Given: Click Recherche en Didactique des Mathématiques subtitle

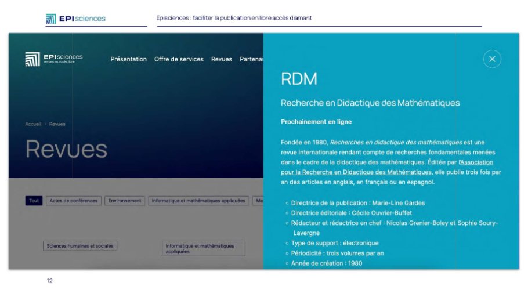Looking at the screenshot, I should (370, 103).
